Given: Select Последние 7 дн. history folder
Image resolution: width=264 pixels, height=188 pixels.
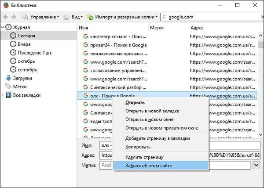Looking at the screenshot, I should (x=33, y=53).
